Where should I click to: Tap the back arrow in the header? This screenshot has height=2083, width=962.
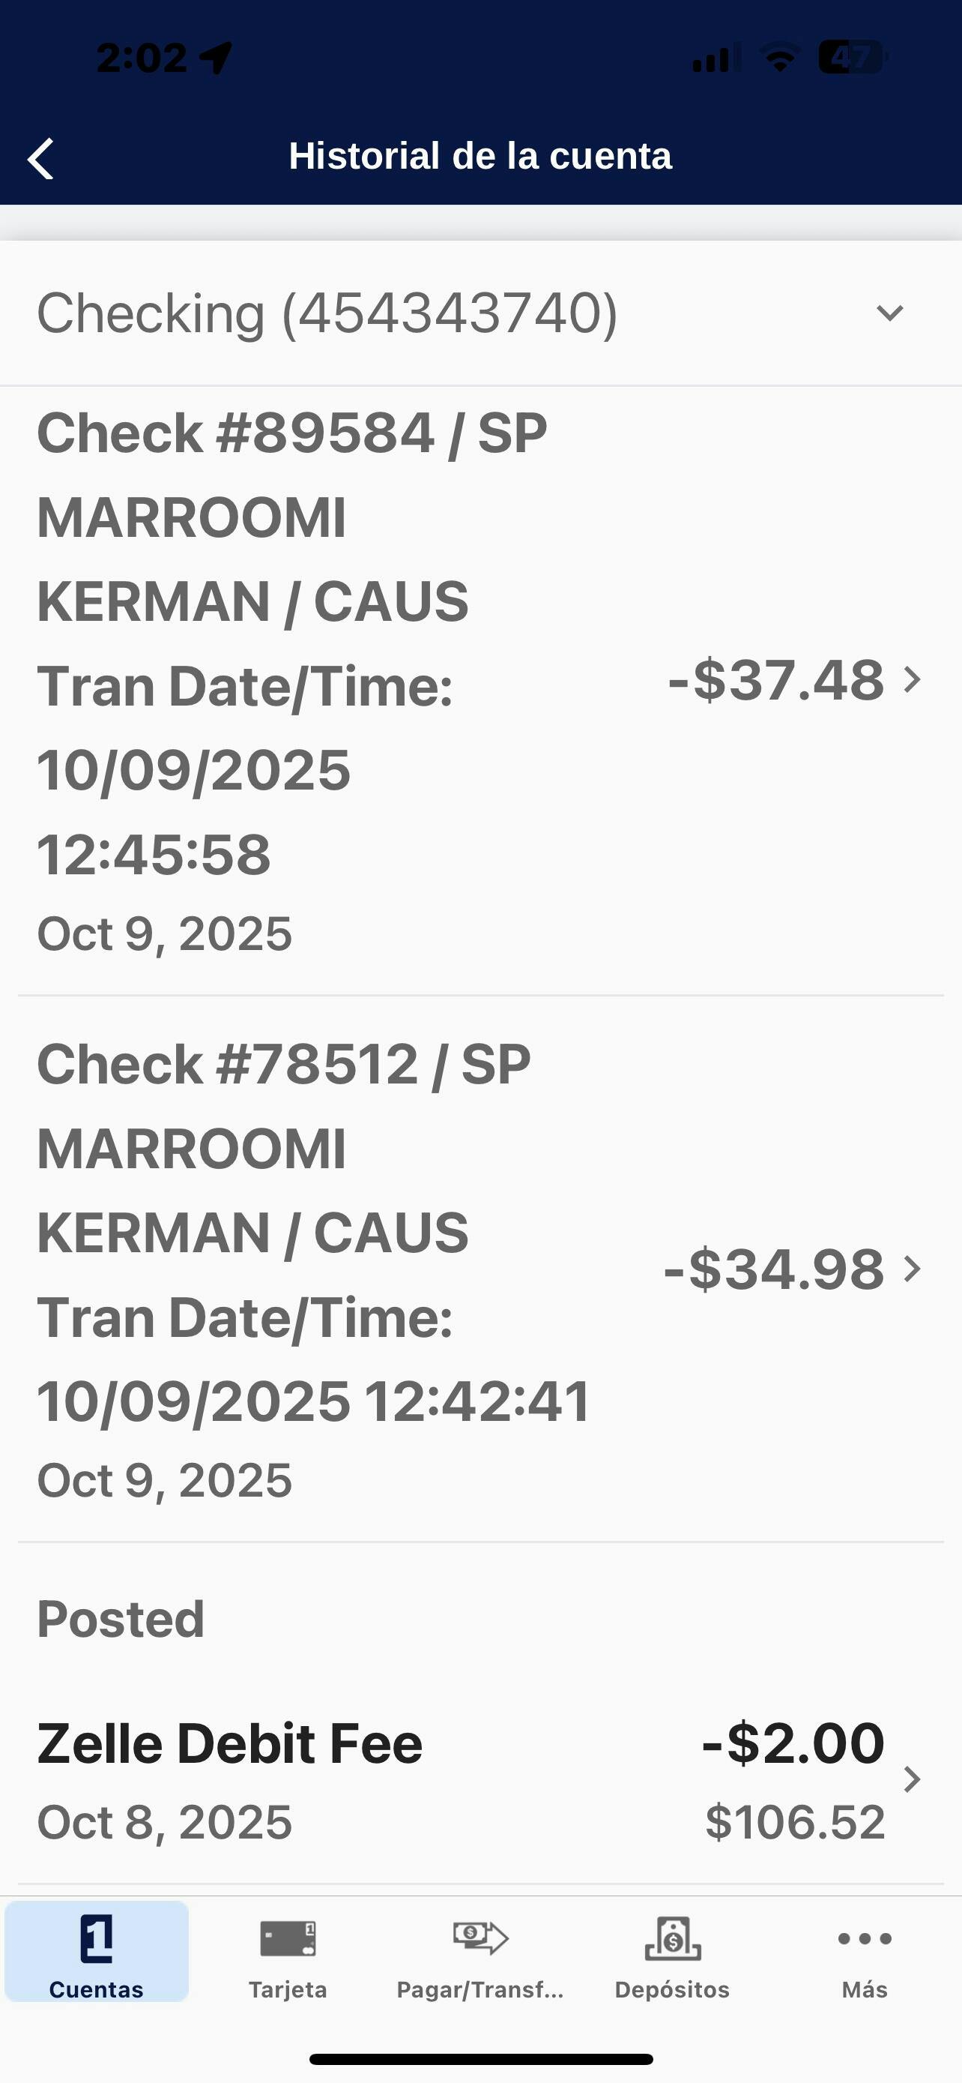tap(40, 157)
